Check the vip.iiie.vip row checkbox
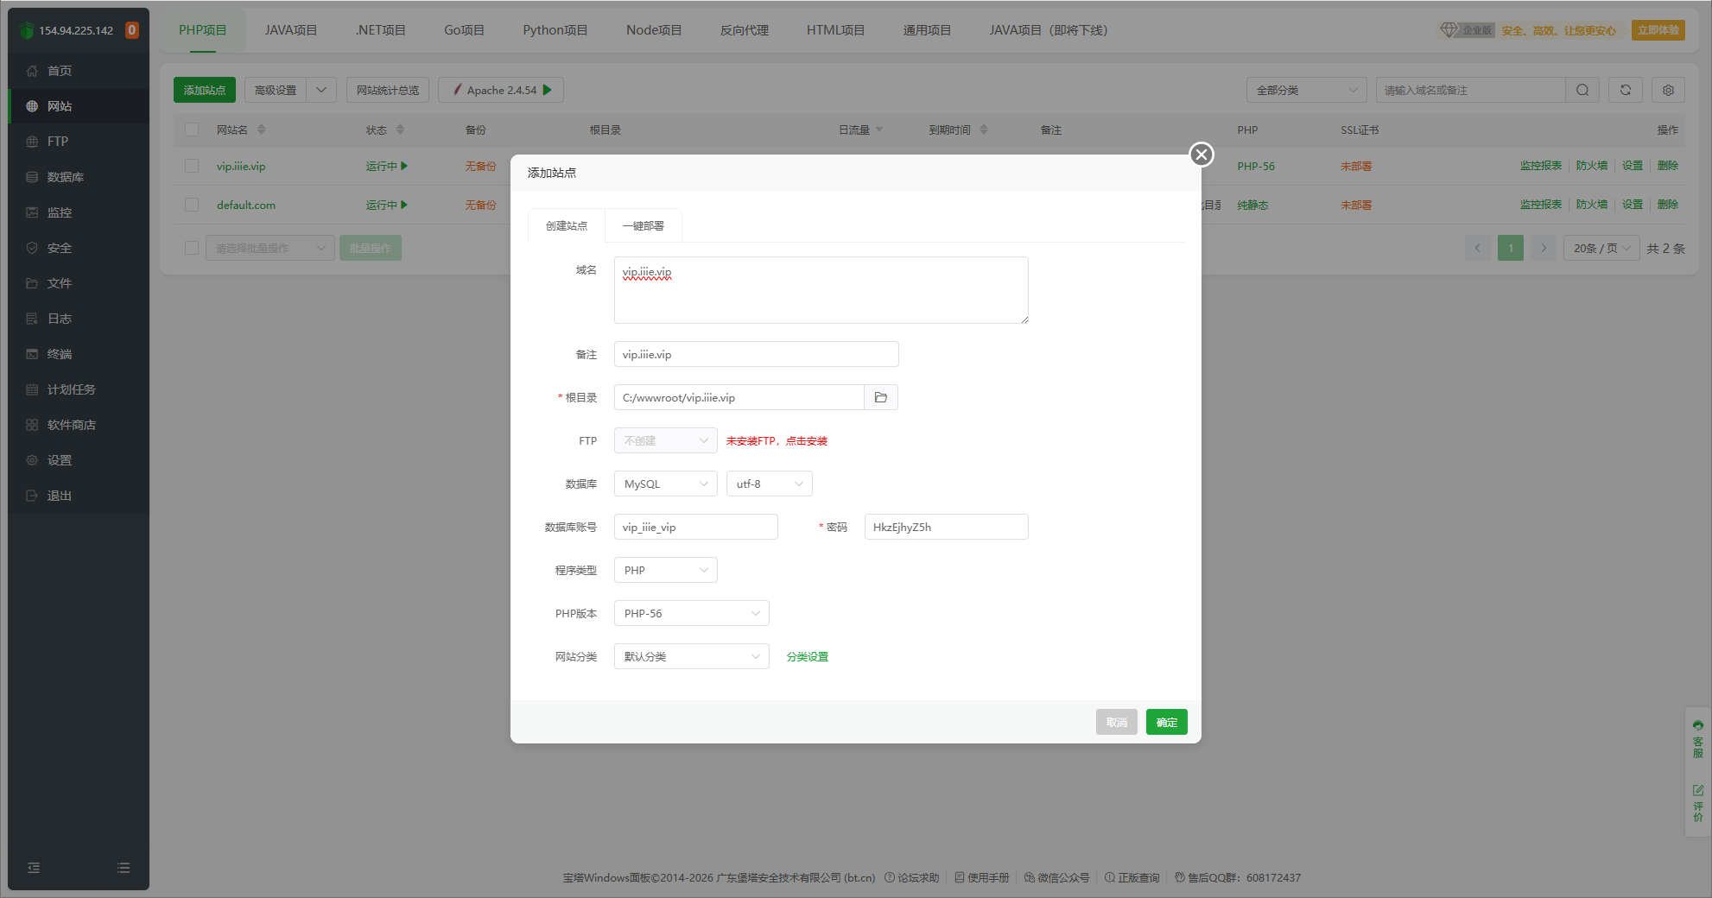The width and height of the screenshot is (1712, 898). 192,166
